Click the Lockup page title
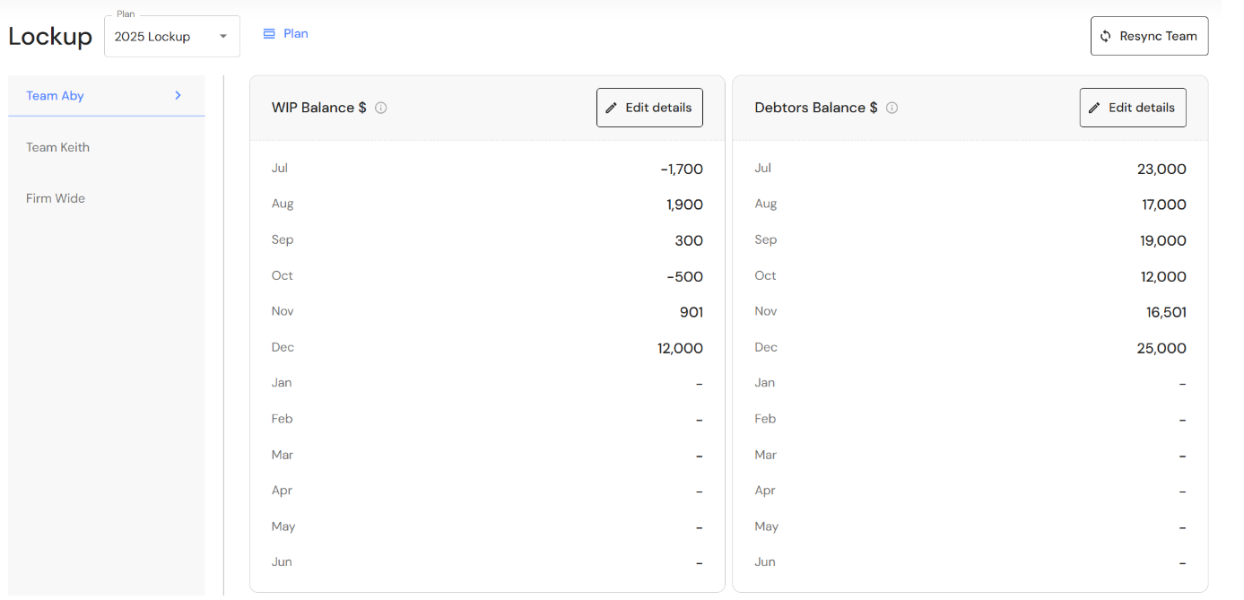The image size is (1244, 600). click(x=50, y=37)
